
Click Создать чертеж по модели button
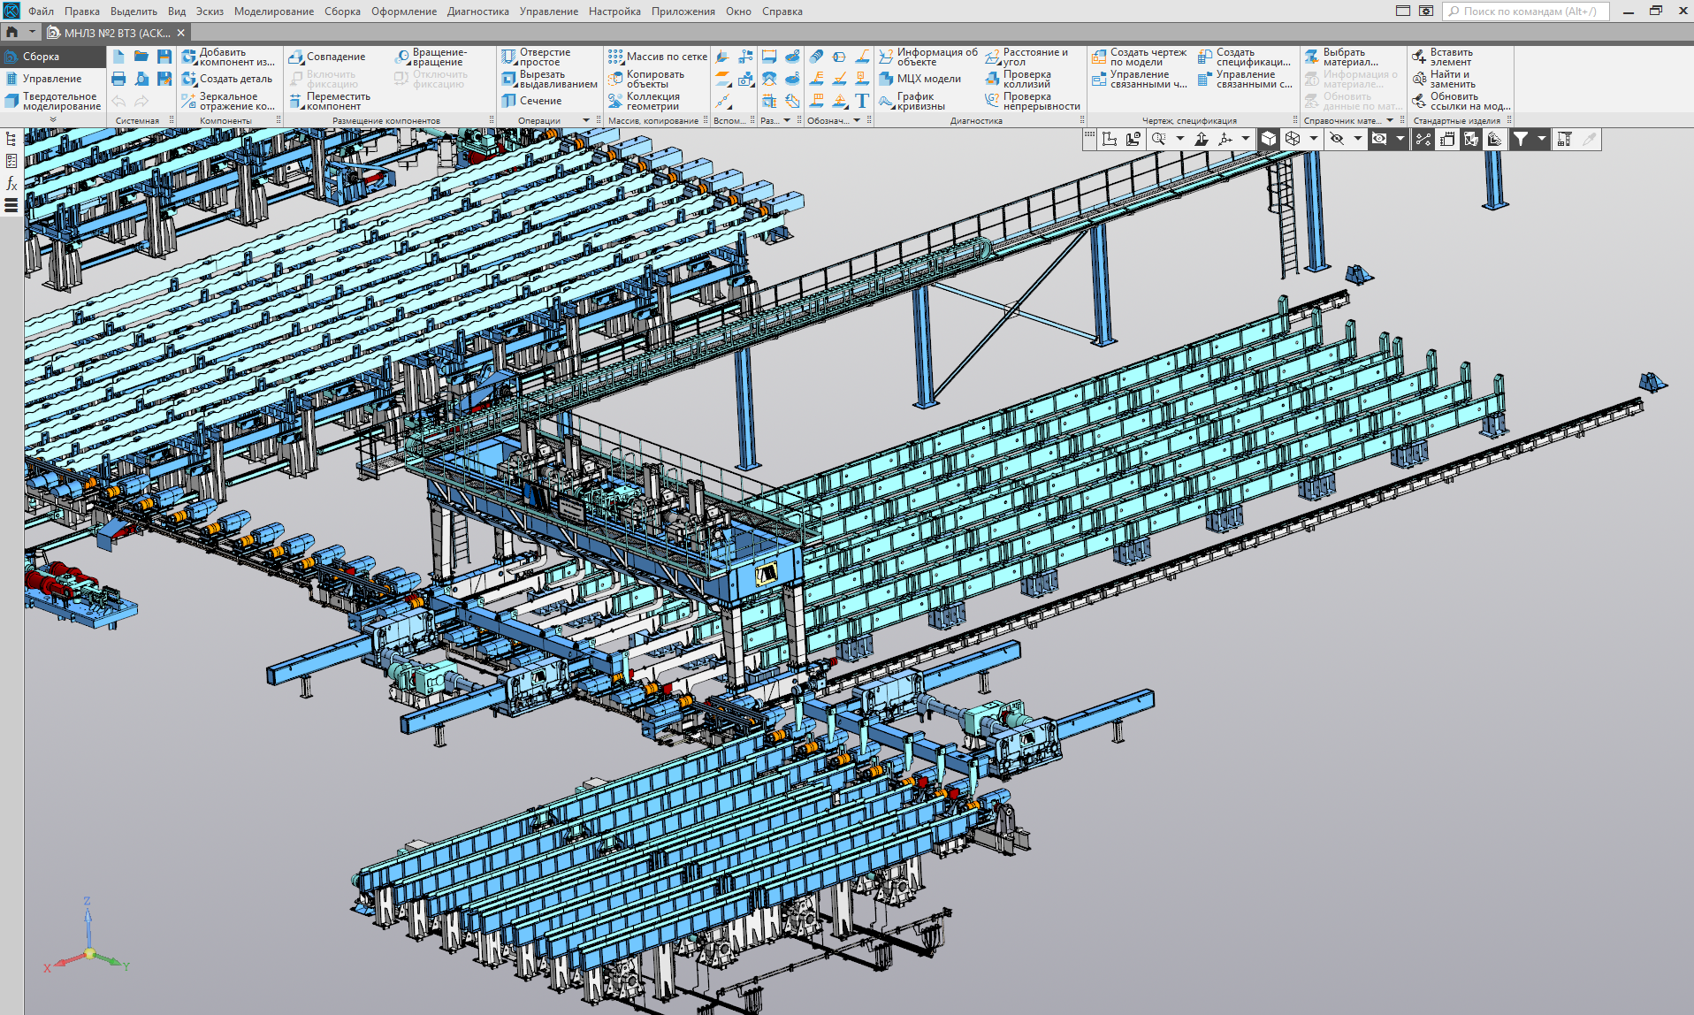pyautogui.click(x=1139, y=57)
